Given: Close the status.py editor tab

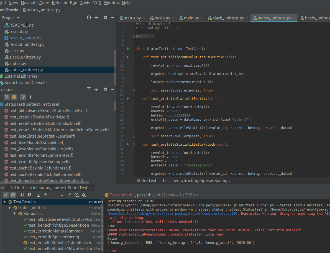Looking at the screenshot, I should tap(144, 18).
